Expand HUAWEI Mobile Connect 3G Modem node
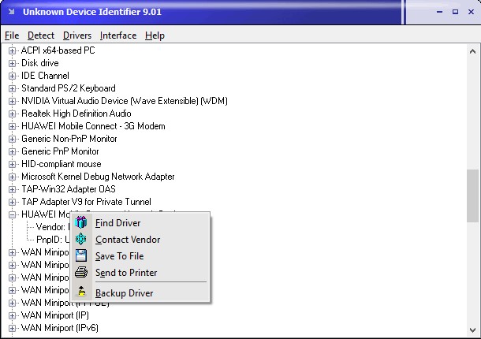The height and width of the screenshot is (339, 481). coord(12,126)
